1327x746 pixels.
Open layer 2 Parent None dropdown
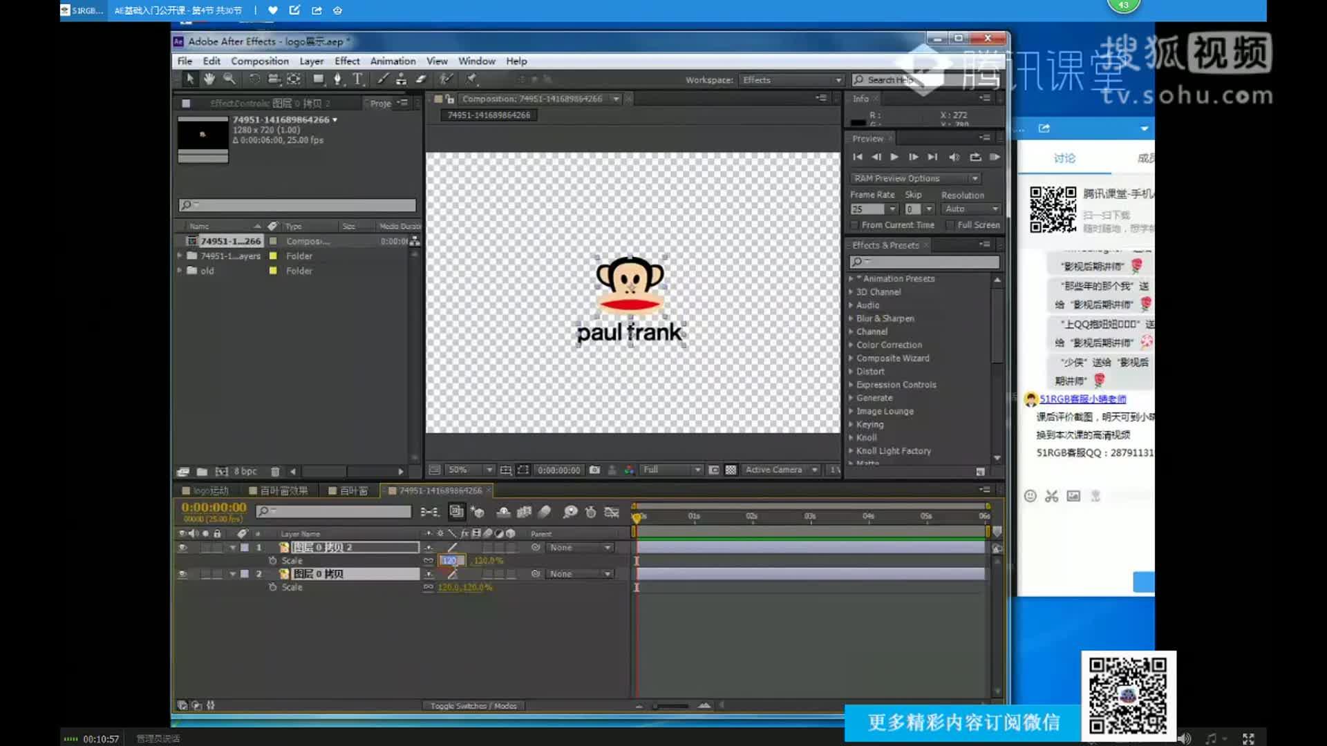[x=581, y=574]
